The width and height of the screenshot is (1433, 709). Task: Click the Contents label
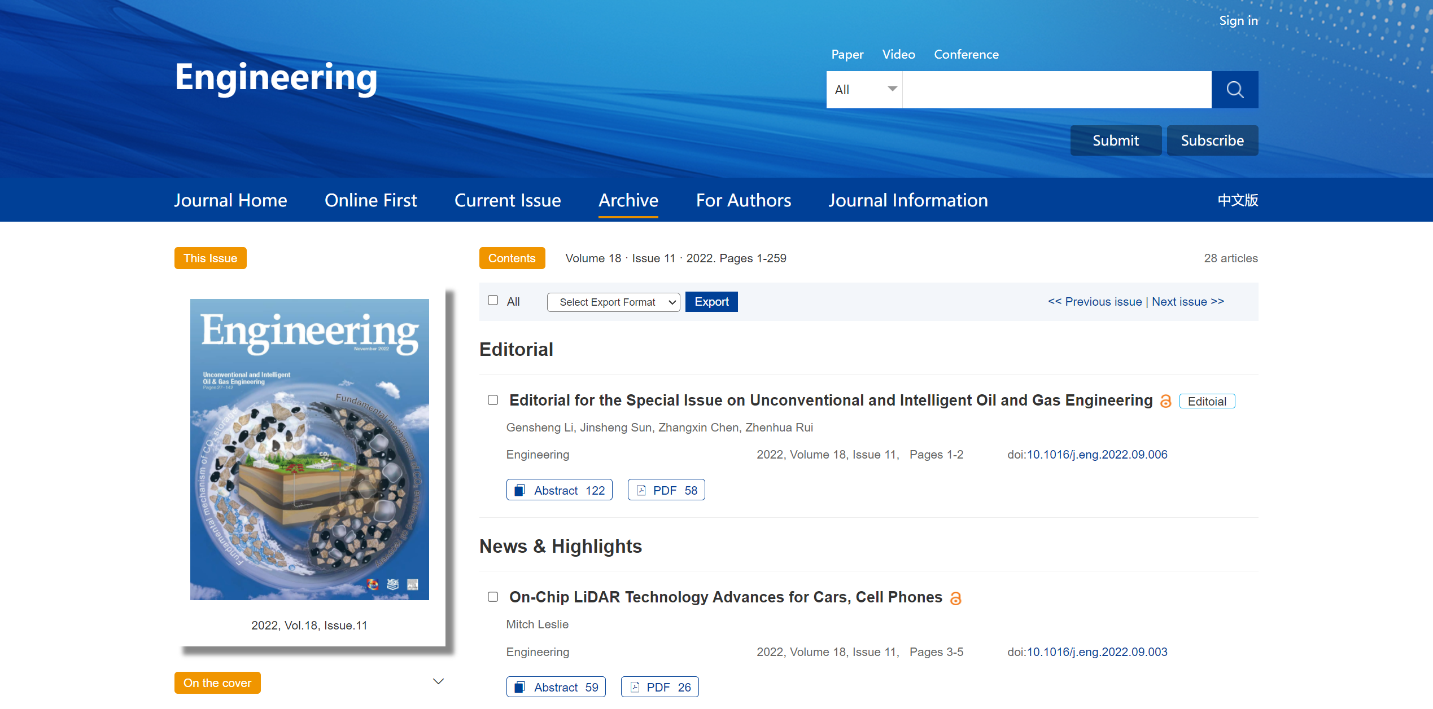(512, 258)
